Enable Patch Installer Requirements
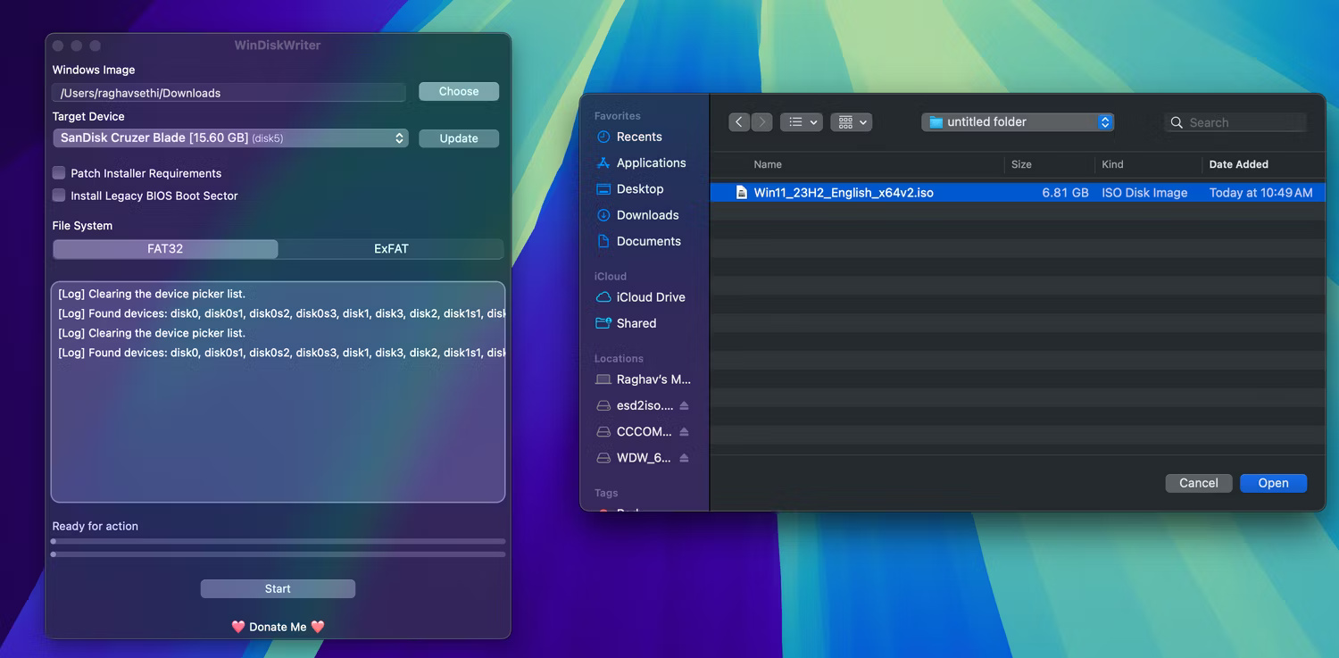 (x=57, y=173)
